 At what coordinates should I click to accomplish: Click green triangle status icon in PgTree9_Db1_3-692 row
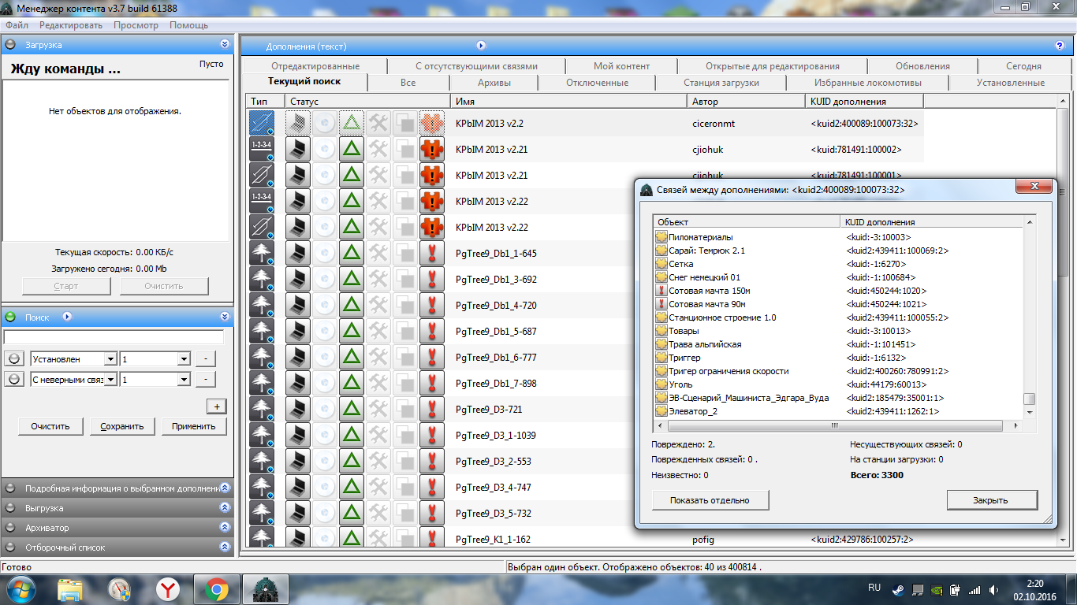pyautogui.click(x=351, y=279)
